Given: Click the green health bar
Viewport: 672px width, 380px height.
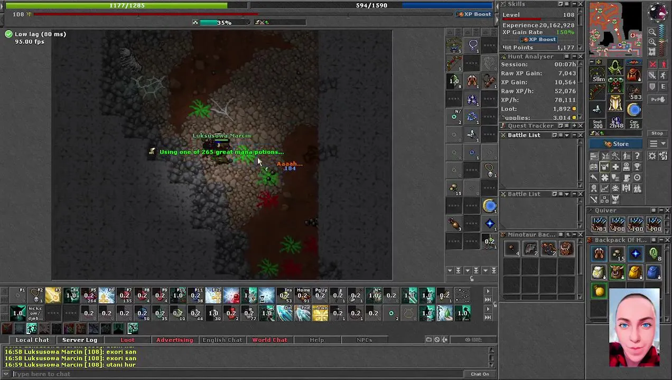Looking at the screenshot, I should click(x=126, y=5).
